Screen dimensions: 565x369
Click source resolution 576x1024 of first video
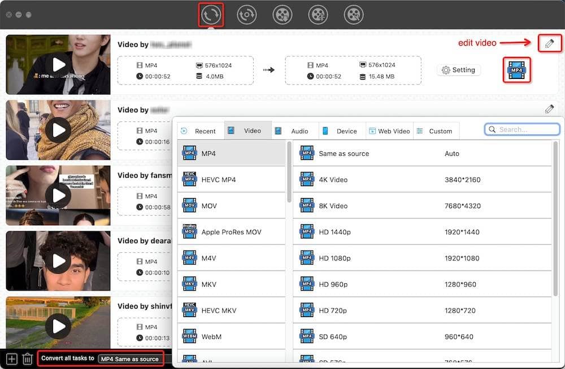click(218, 65)
